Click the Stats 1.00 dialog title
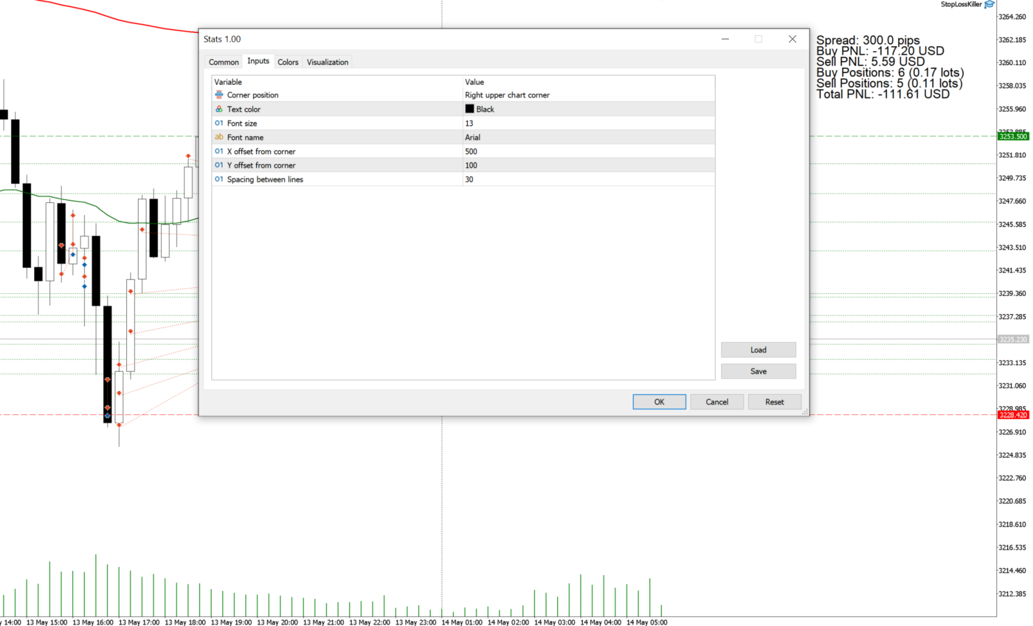 tap(222, 39)
